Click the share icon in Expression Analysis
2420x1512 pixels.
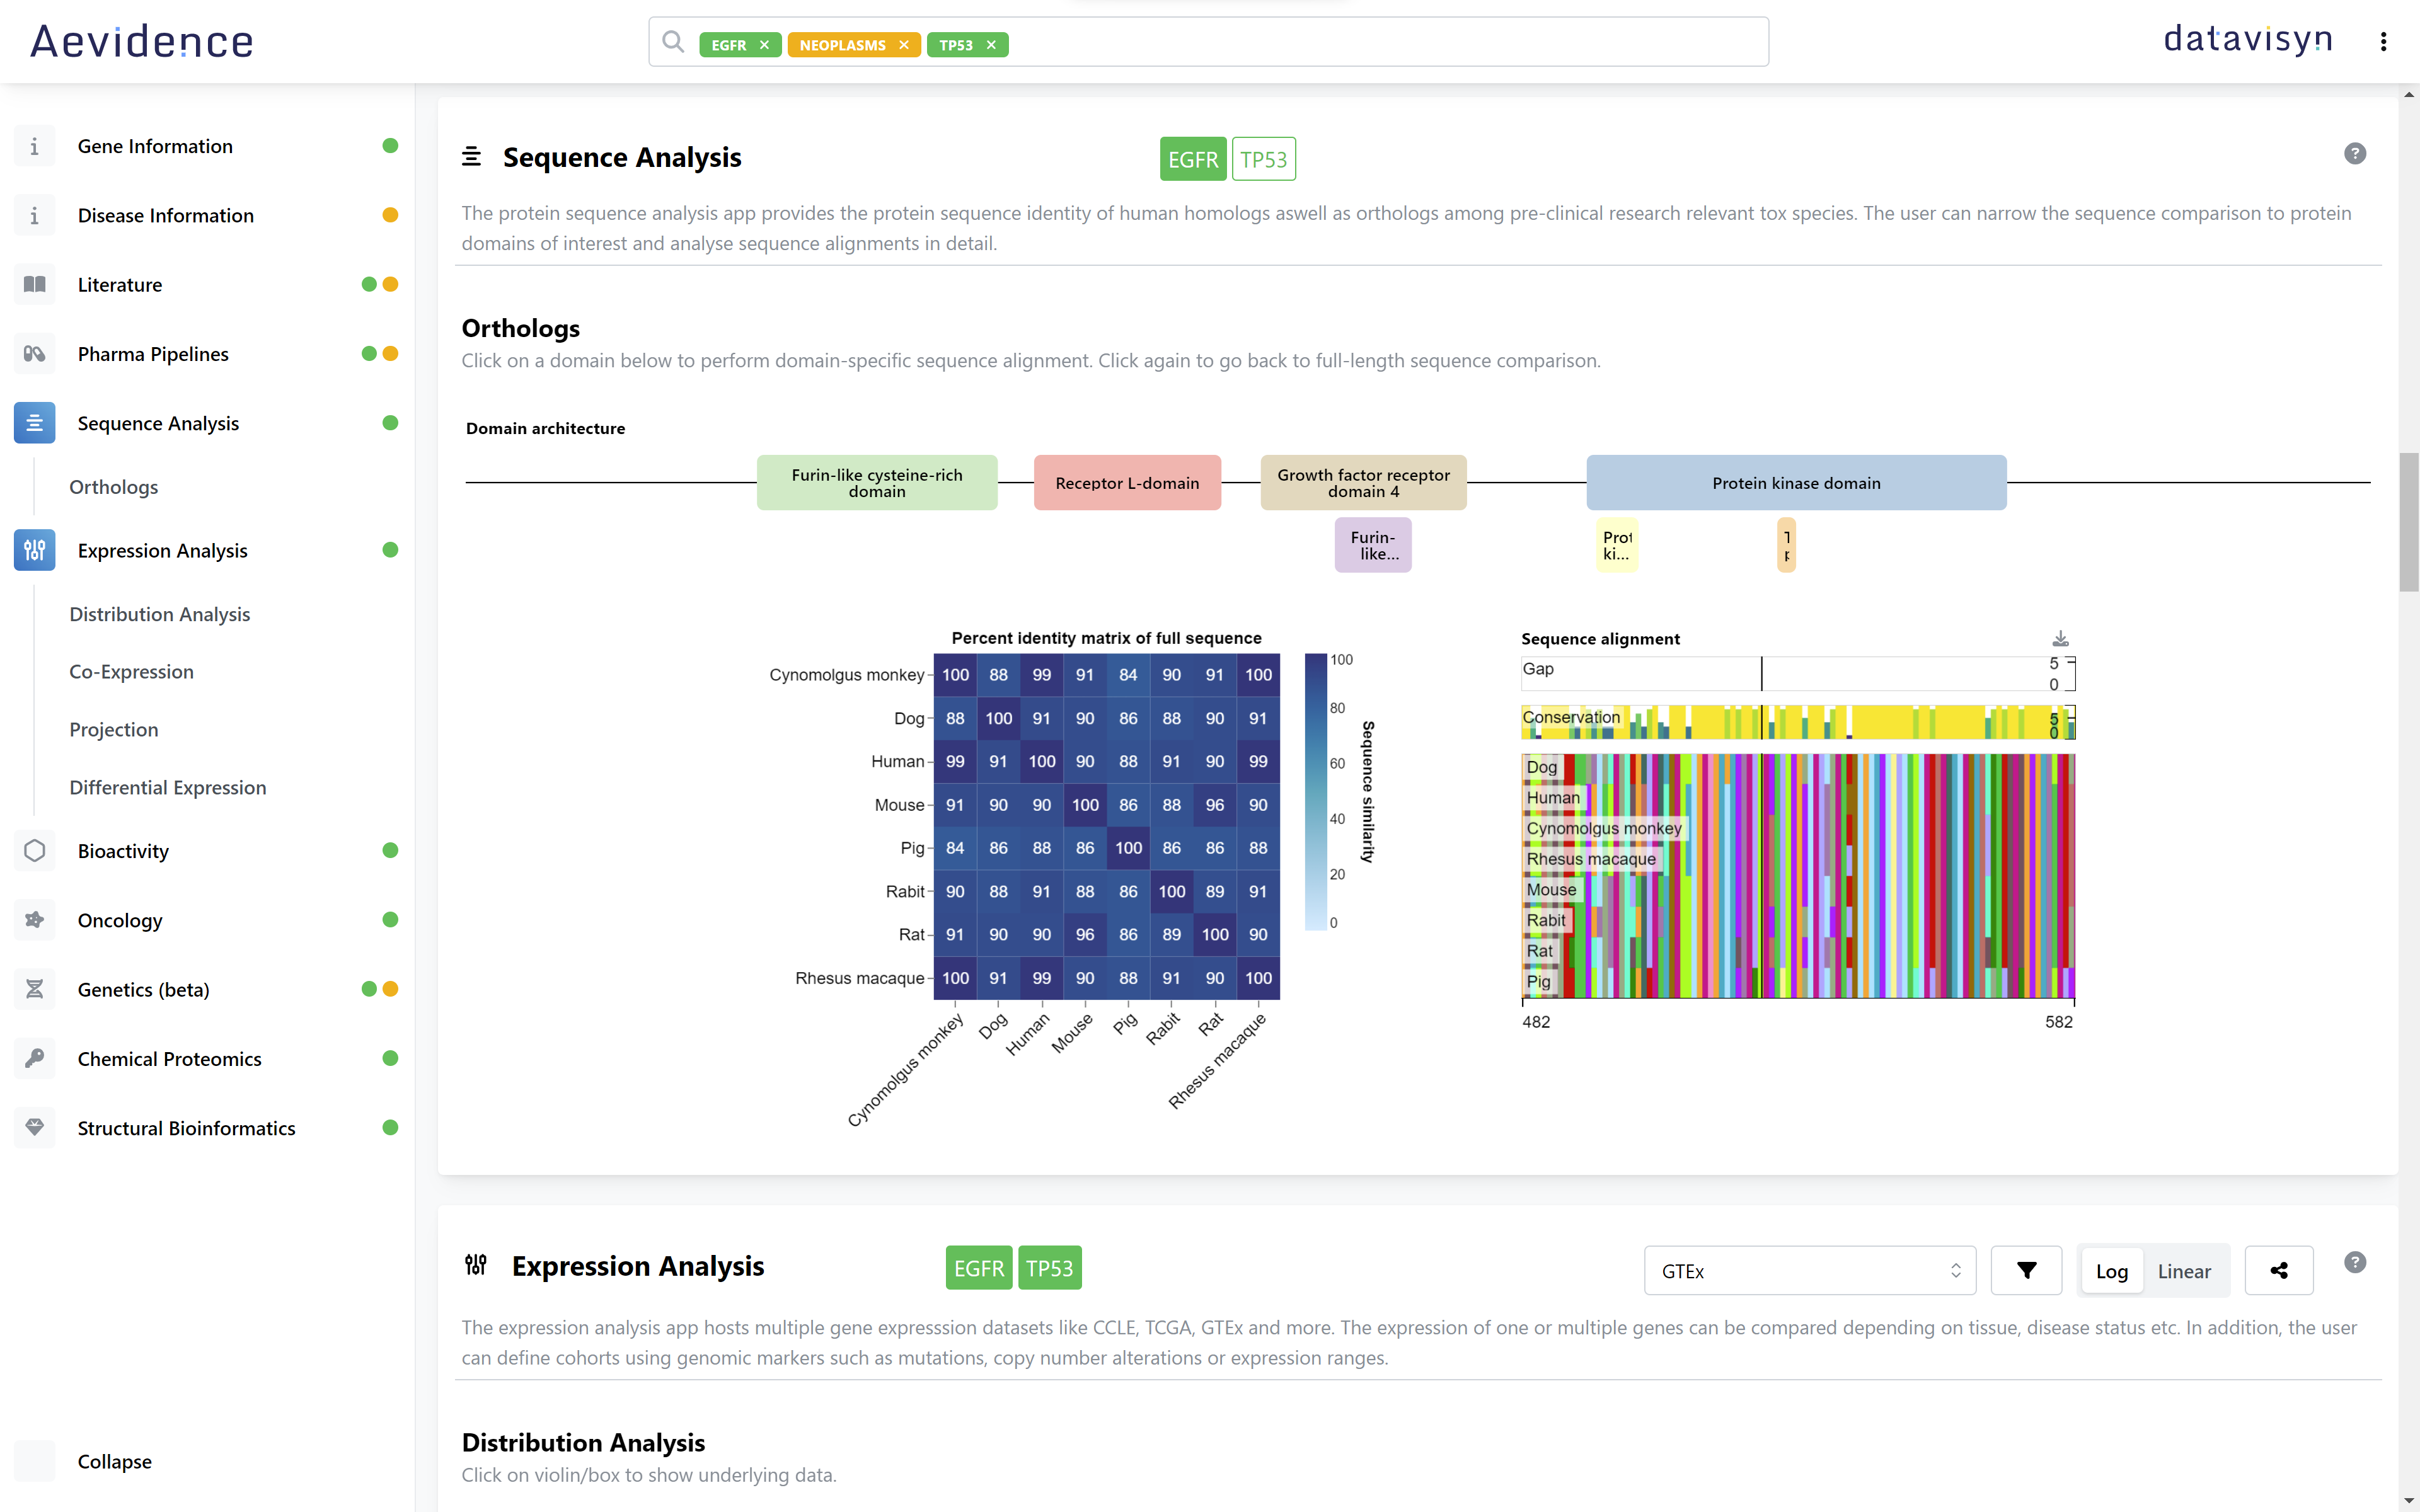(x=2278, y=1271)
